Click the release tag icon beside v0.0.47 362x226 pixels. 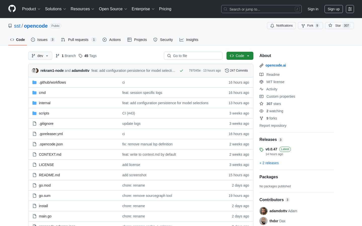(x=261, y=150)
